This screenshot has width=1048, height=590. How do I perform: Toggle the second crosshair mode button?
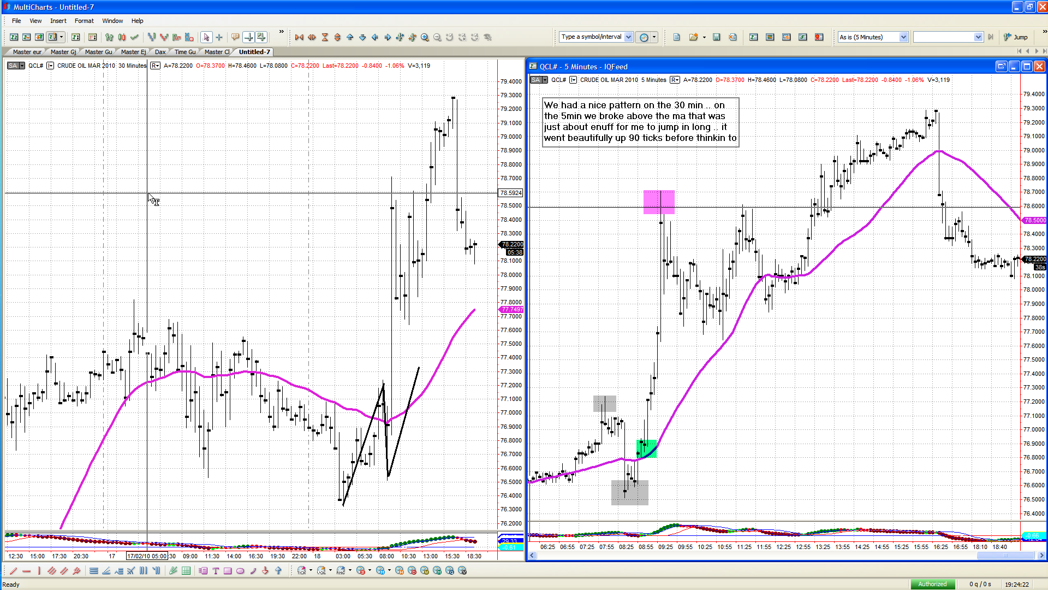(261, 37)
